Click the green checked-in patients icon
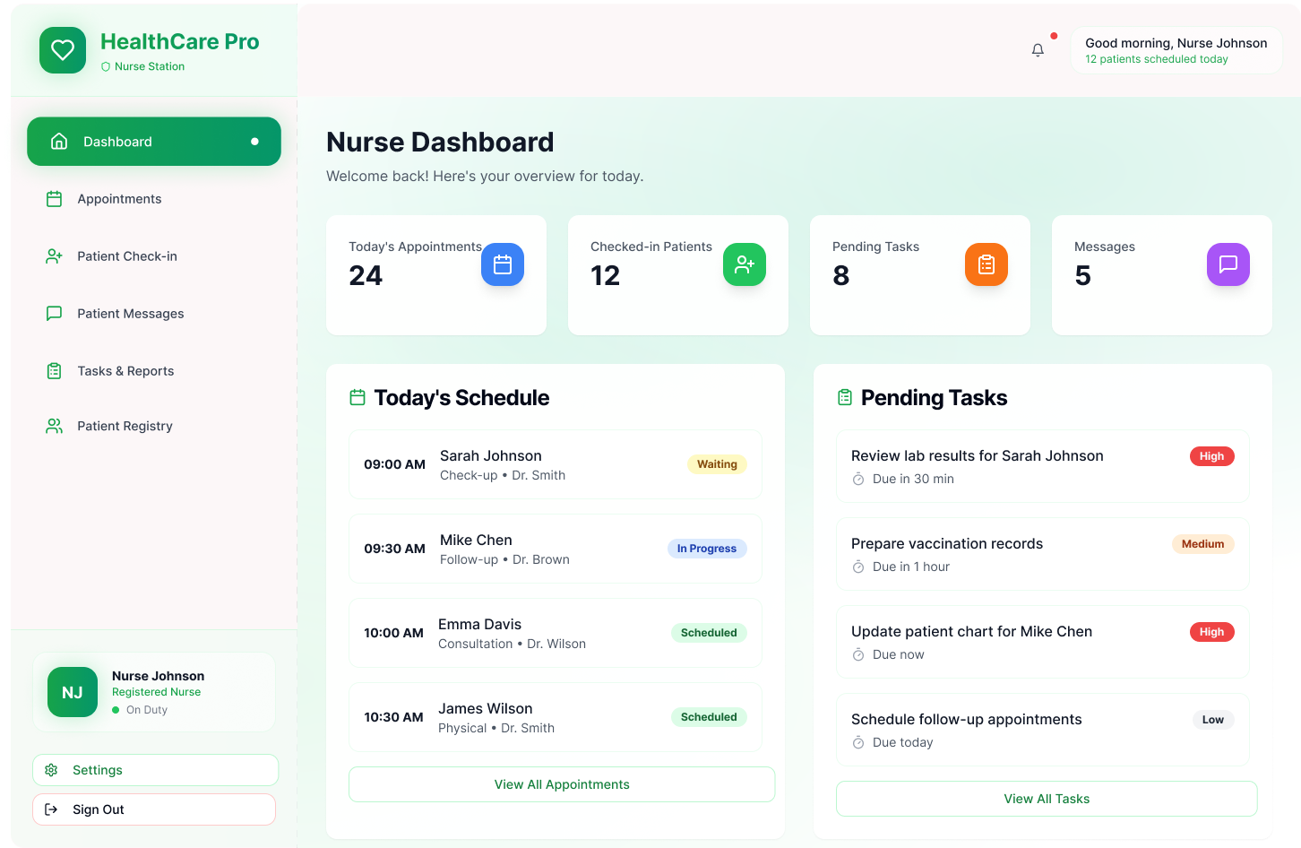Viewport: 1301px width, 848px height. tap(744, 264)
